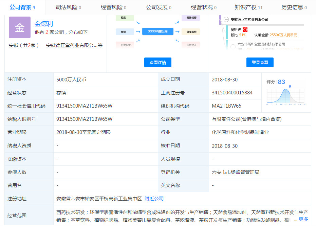This screenshot has width=316, height=227.
Task: Click the score marker on 评分 chart
Action: point(290,87)
